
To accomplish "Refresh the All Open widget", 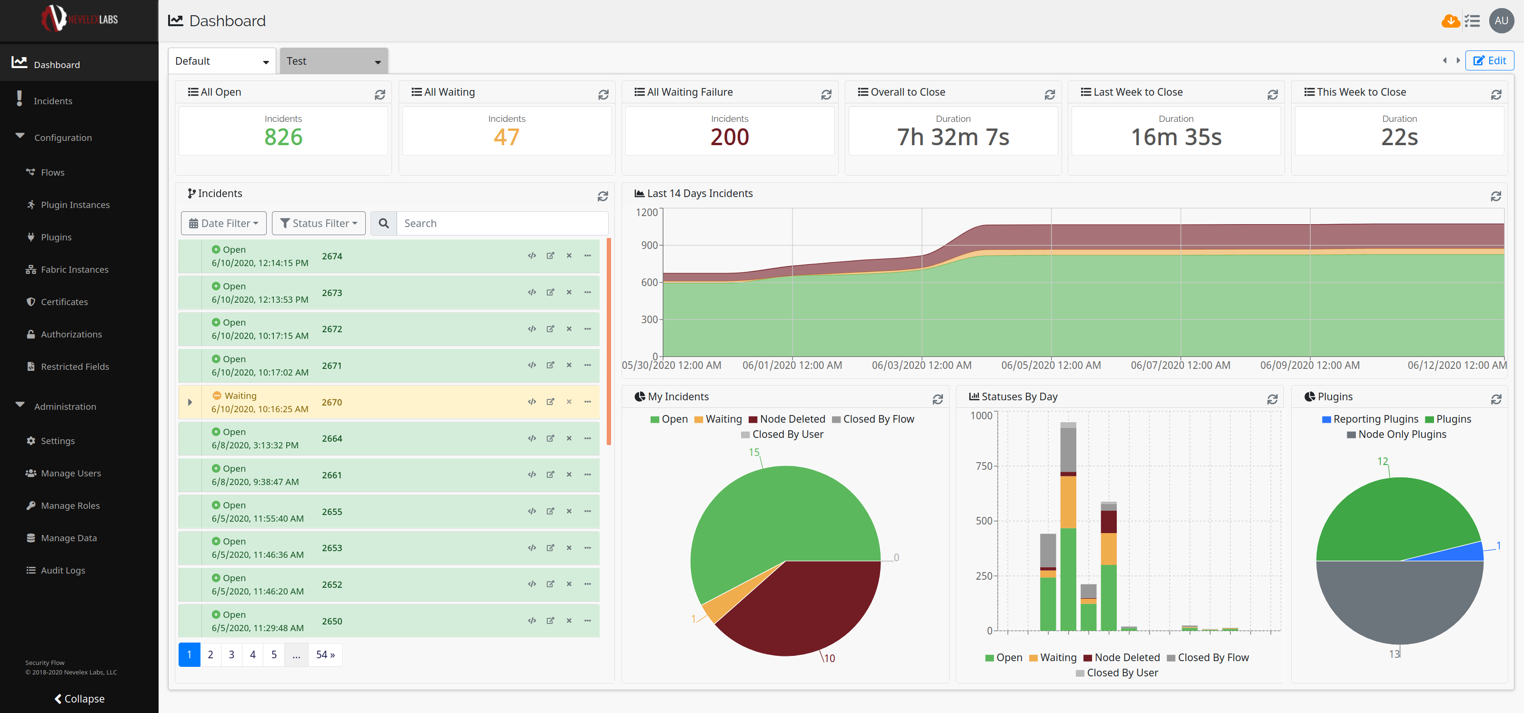I will coord(380,95).
